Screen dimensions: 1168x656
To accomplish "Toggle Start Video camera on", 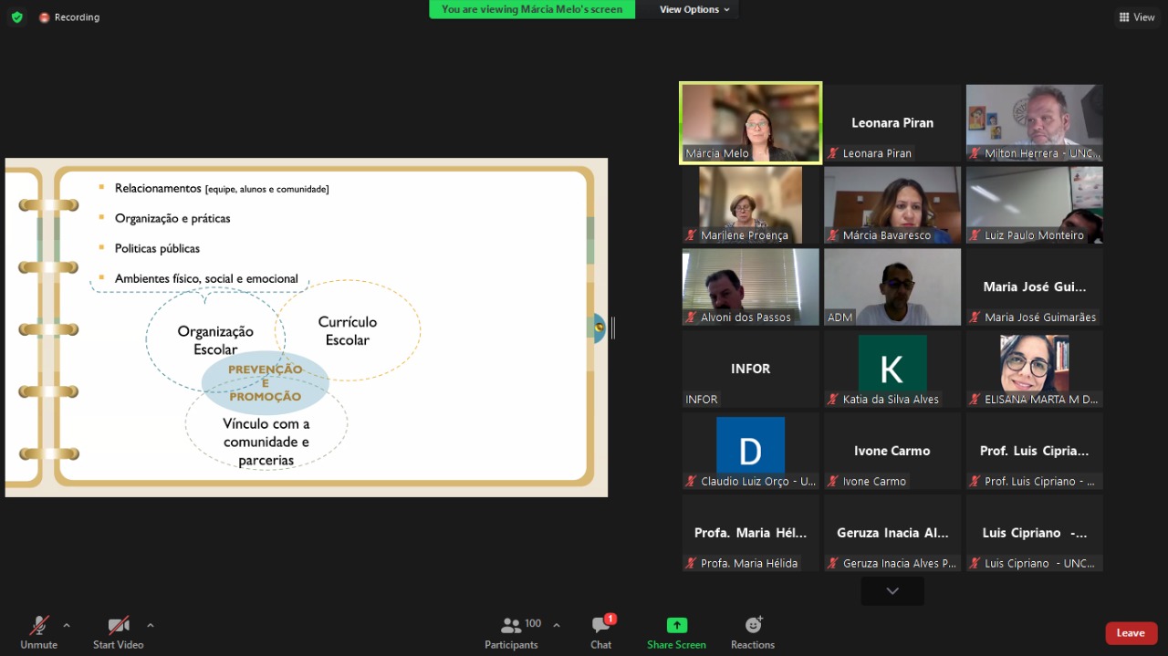I will (119, 632).
